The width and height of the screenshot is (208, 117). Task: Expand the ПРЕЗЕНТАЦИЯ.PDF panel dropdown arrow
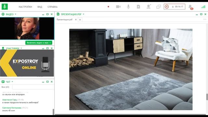[84, 14]
